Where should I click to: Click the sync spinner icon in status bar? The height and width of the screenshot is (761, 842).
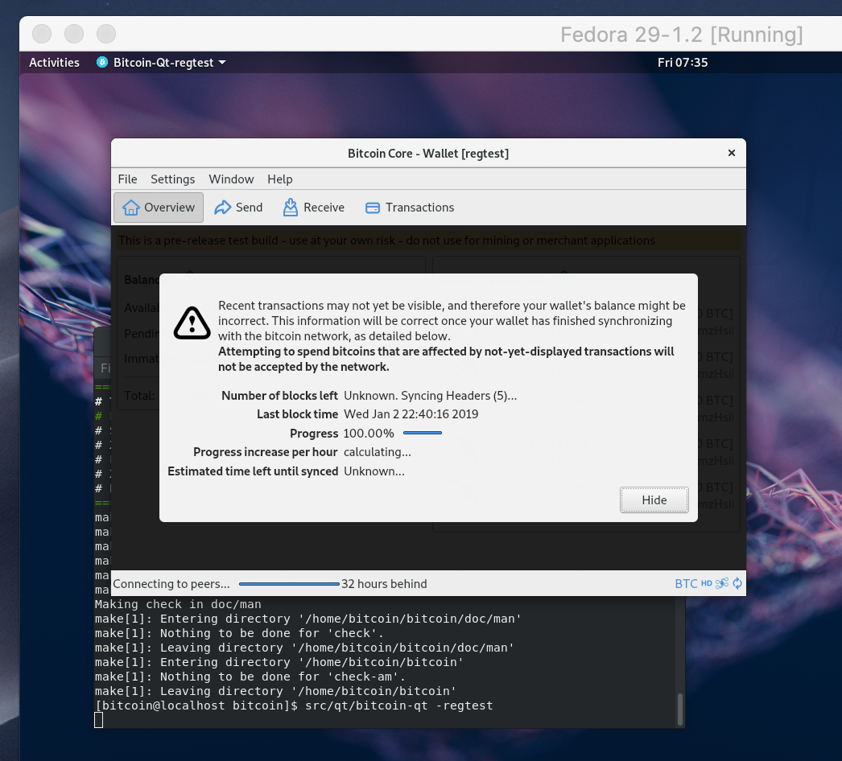click(737, 583)
